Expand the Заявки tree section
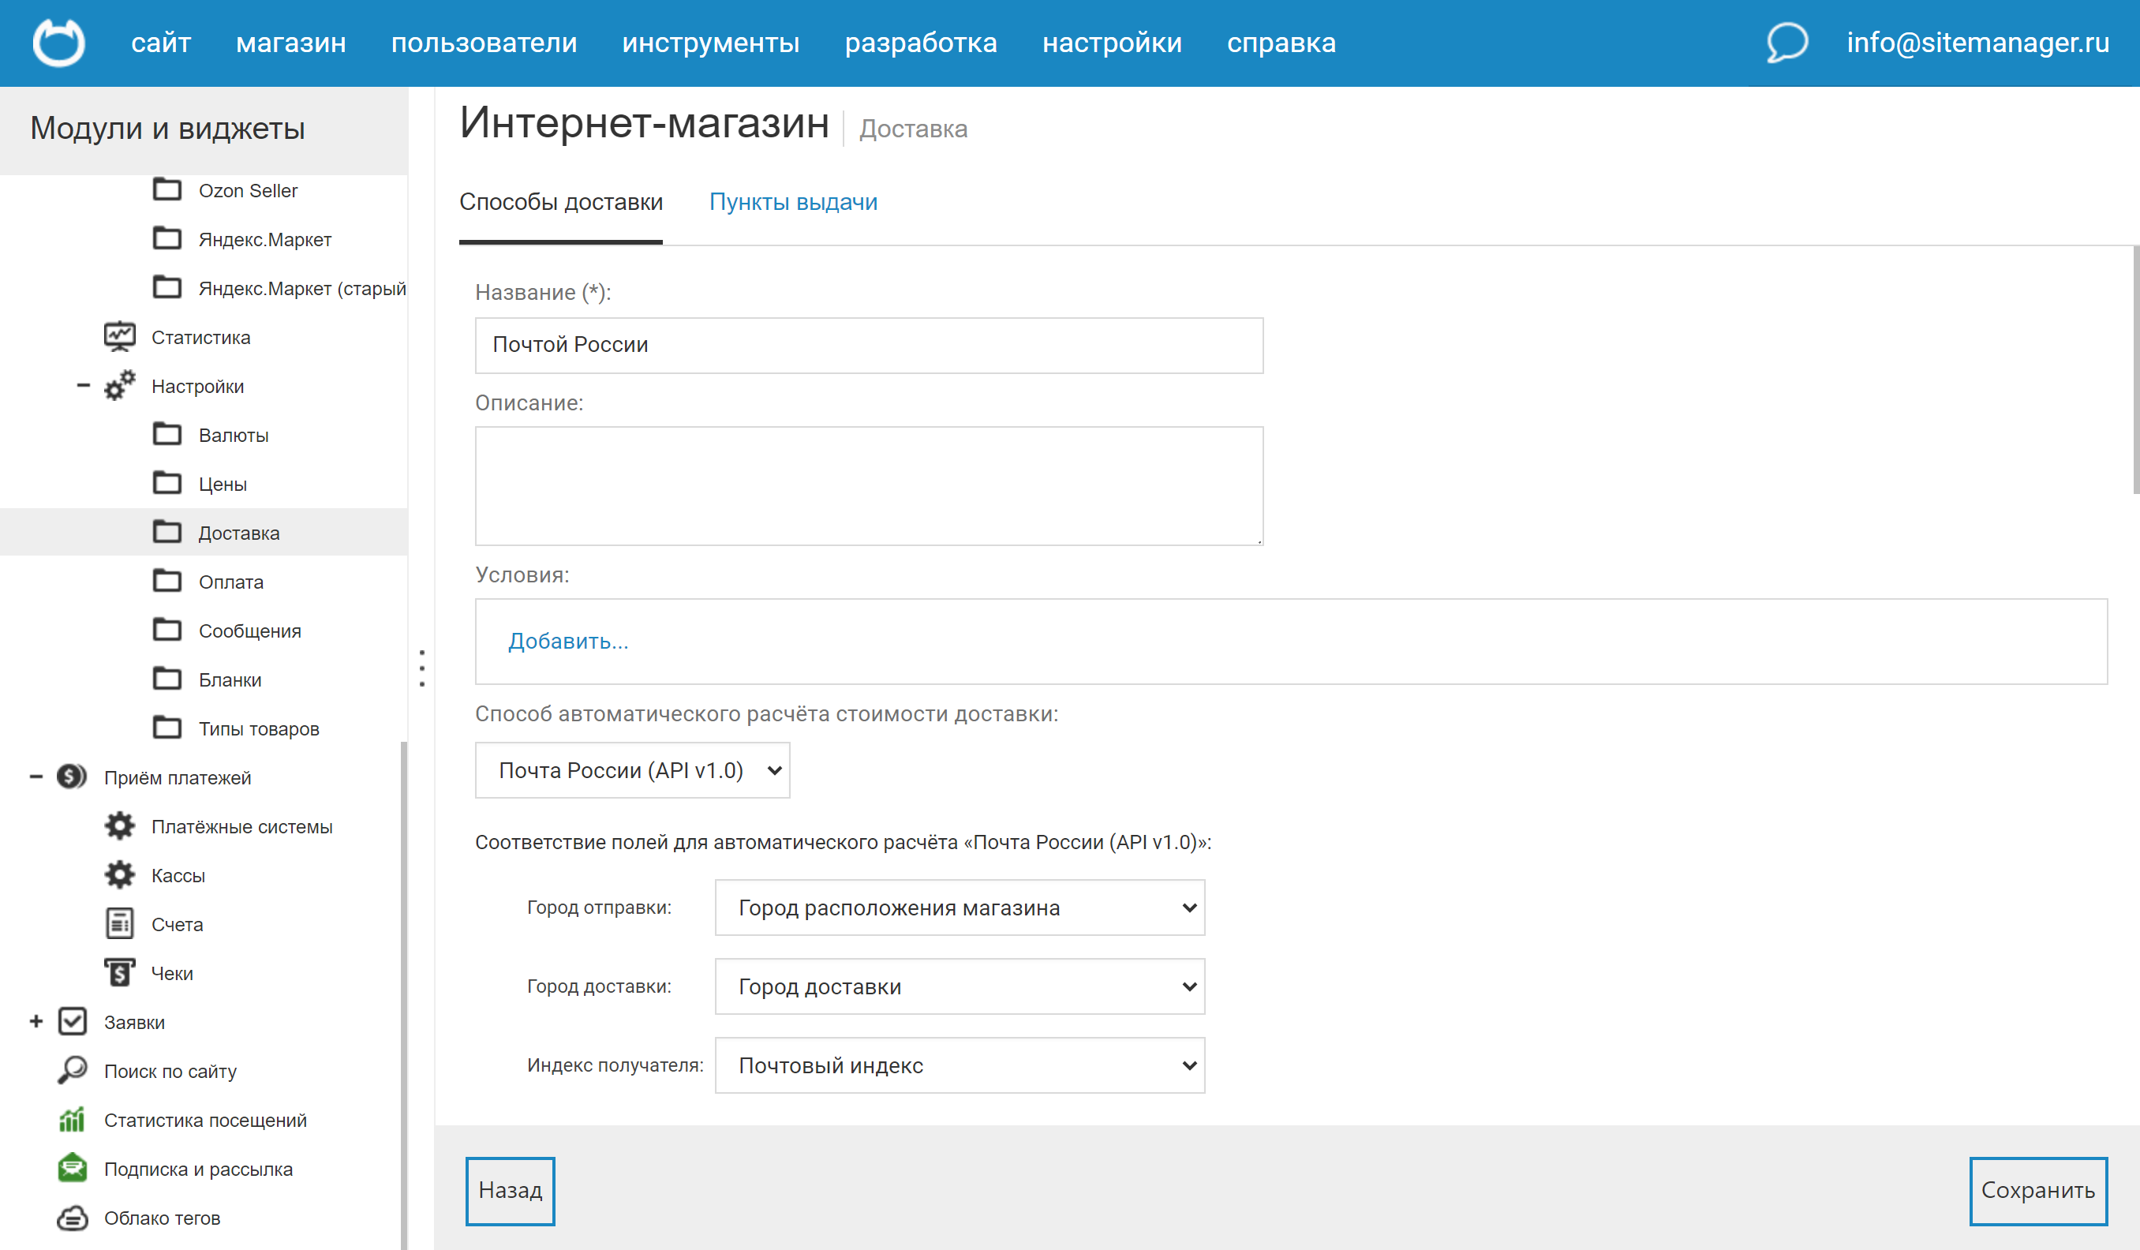 tap(35, 1020)
